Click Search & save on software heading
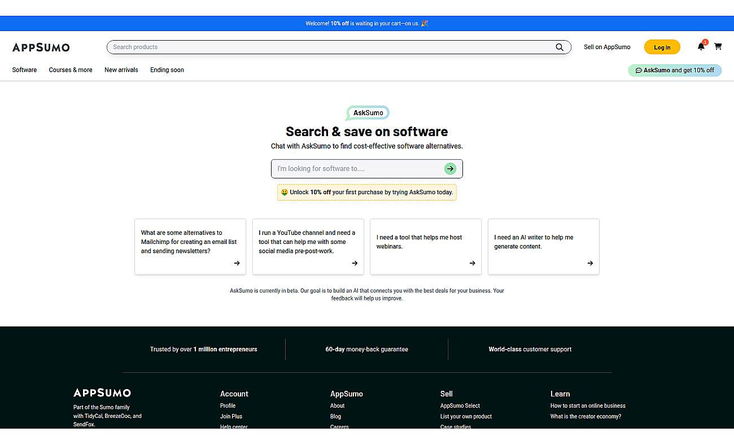Screen dimensions: 734x445 coord(367,132)
